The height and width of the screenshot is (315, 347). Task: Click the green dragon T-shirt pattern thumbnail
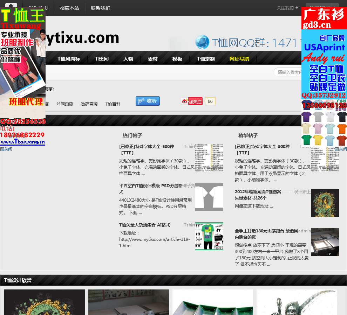(325, 203)
